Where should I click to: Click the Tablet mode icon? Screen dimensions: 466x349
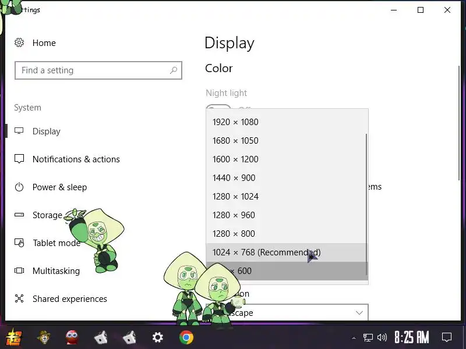(x=19, y=243)
